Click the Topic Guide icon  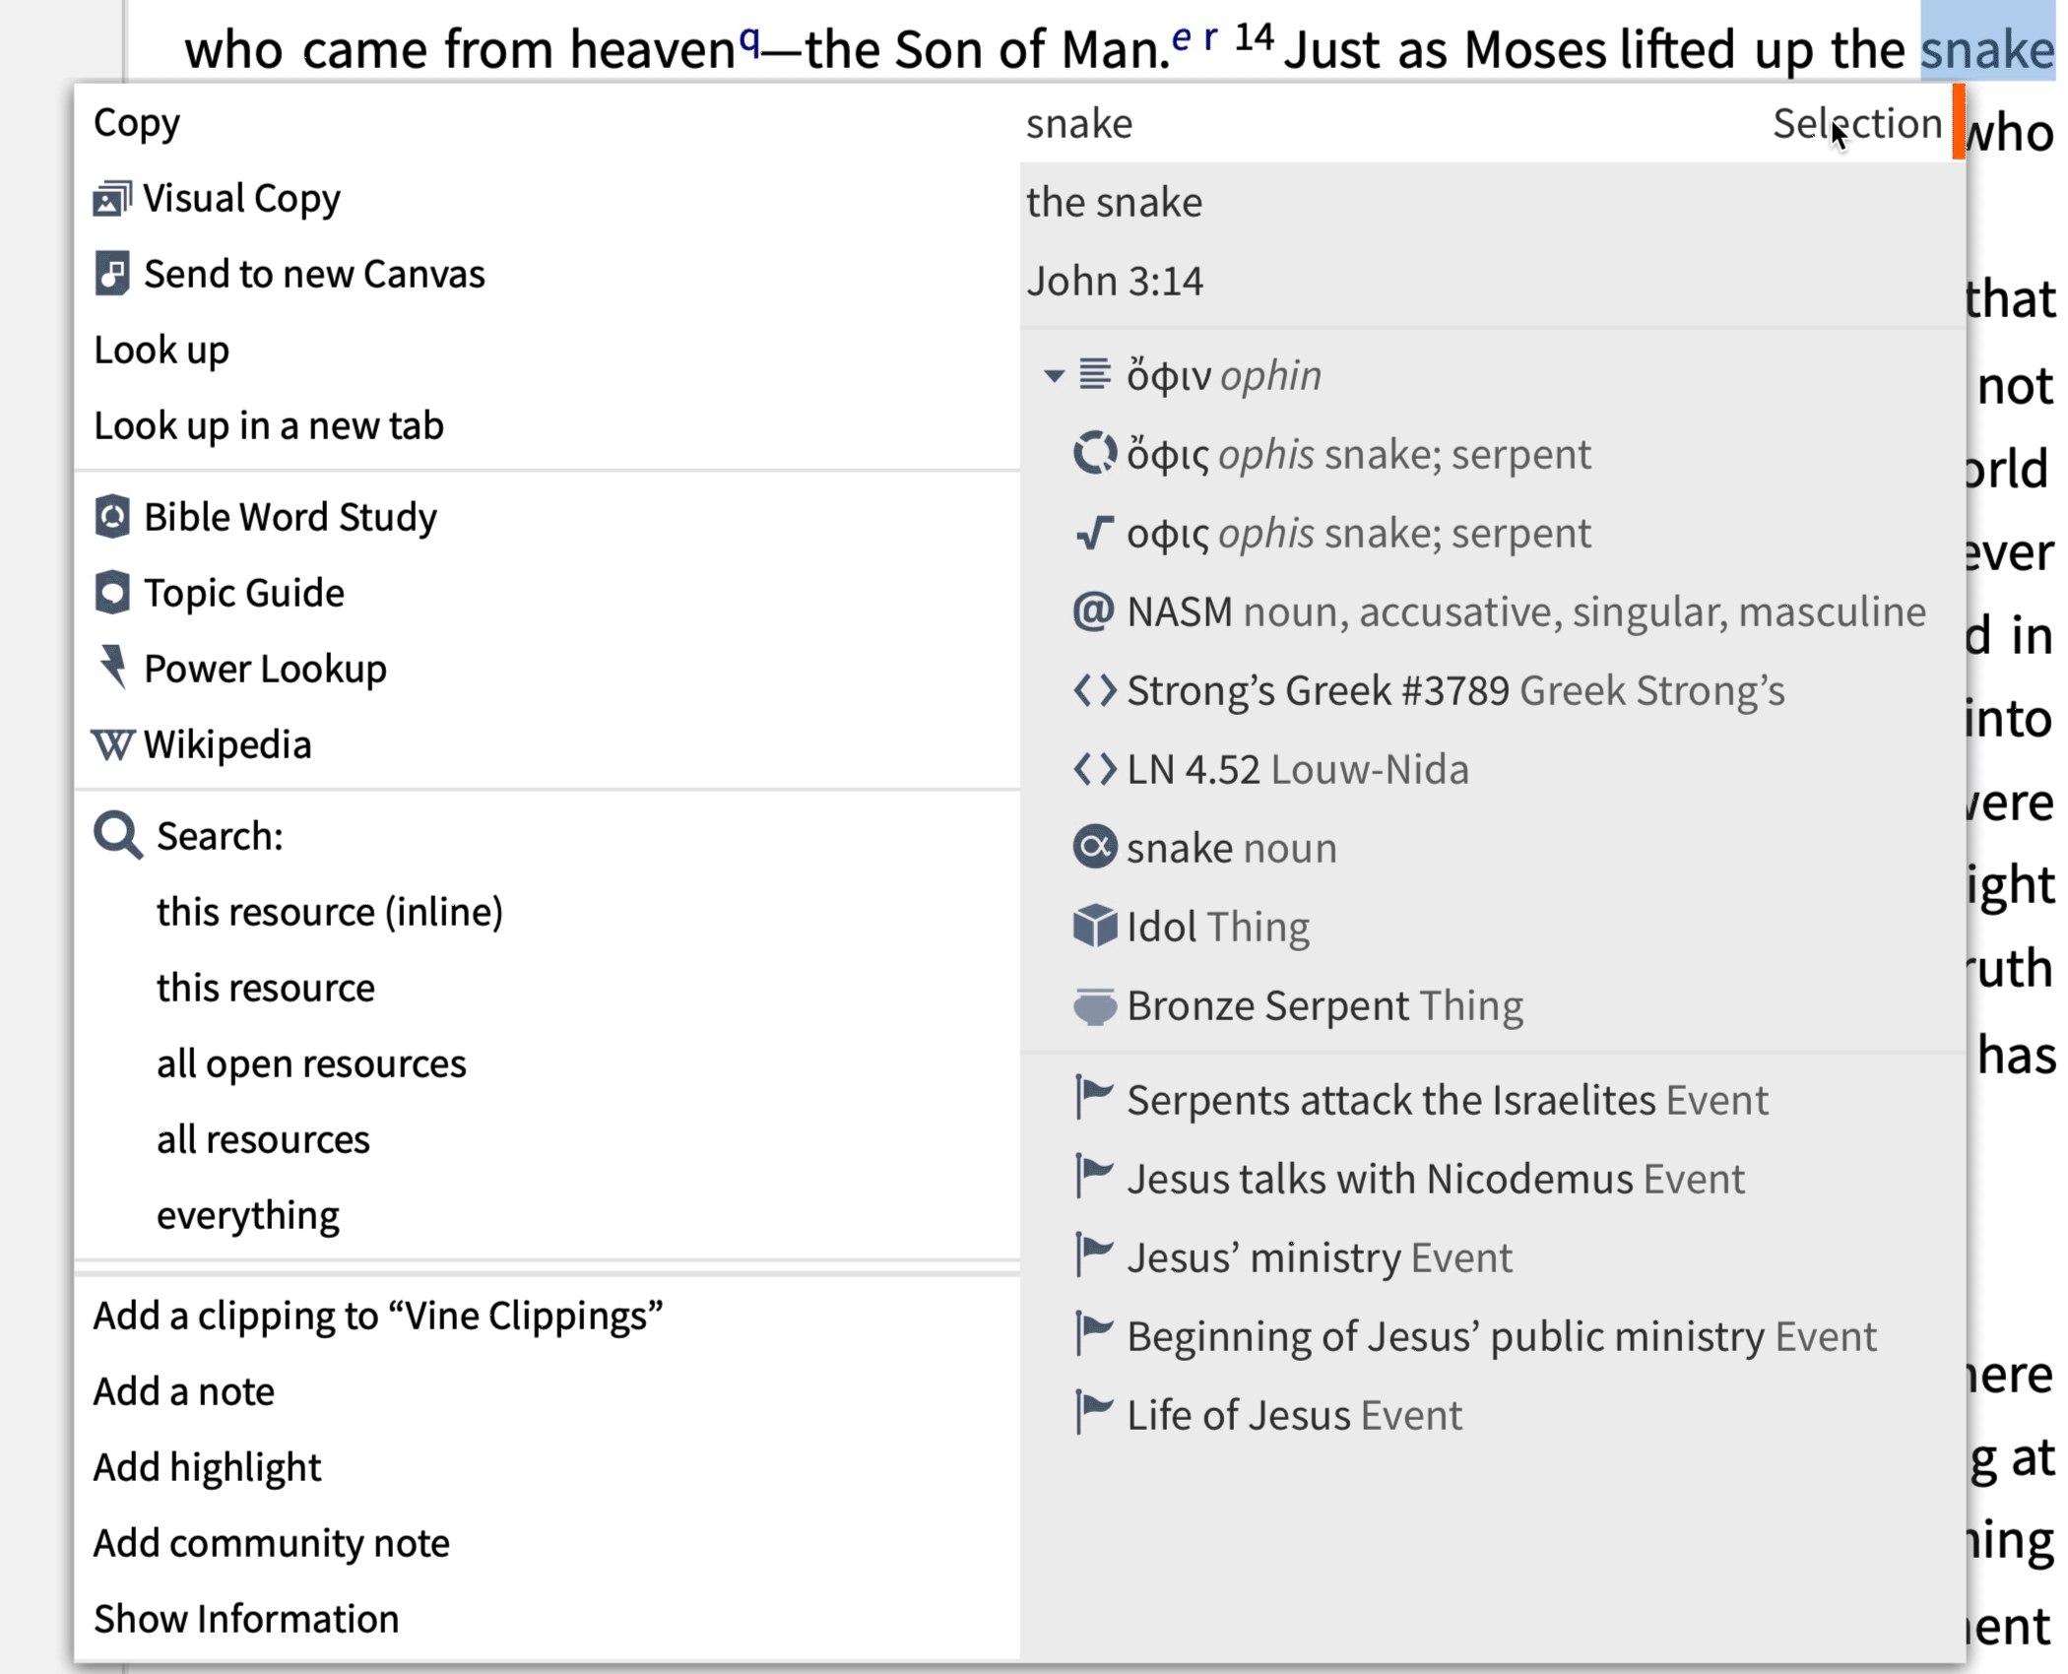pyautogui.click(x=112, y=593)
